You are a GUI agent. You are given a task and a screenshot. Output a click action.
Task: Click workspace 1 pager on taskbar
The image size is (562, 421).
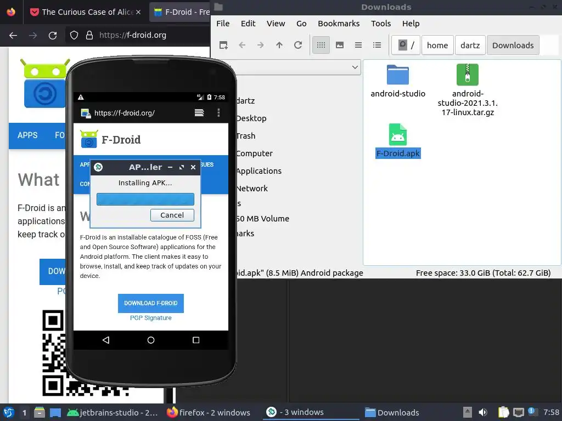pyautogui.click(x=24, y=412)
